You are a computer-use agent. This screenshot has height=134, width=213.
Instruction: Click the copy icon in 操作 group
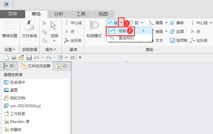click(44, 32)
